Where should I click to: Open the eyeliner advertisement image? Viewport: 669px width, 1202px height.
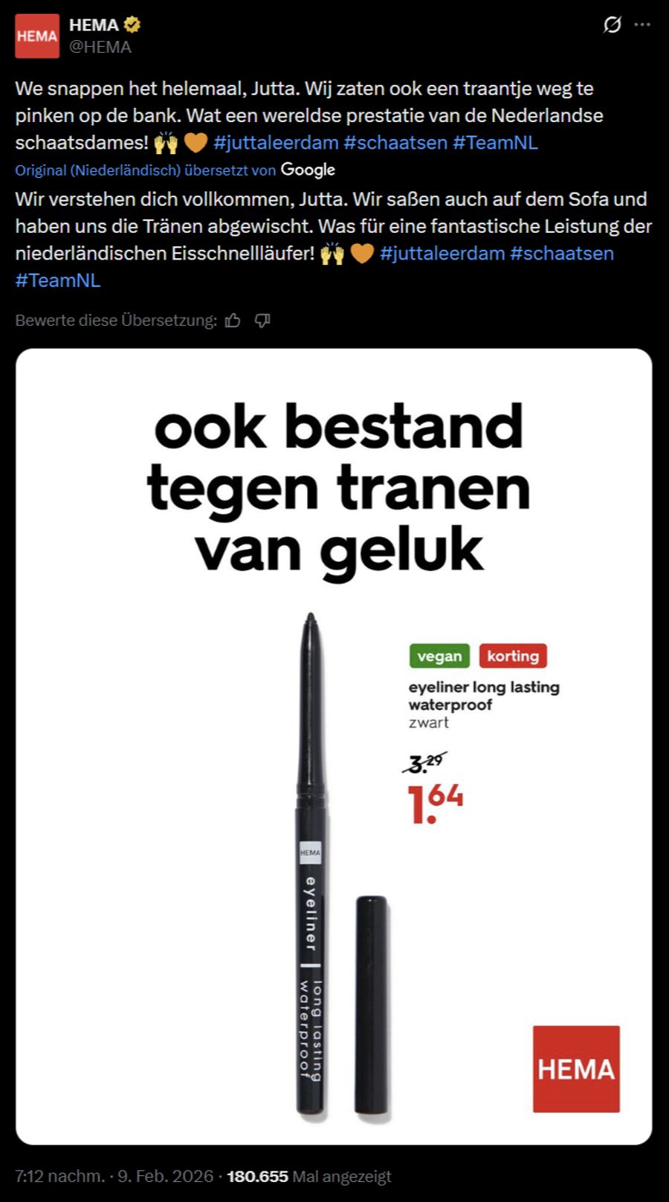[334, 746]
